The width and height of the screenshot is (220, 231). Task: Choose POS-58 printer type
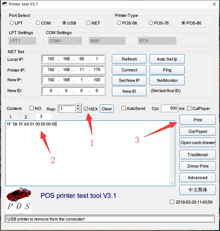point(119,23)
